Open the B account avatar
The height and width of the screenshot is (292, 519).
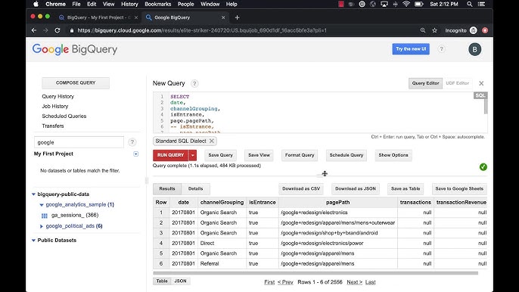coord(474,49)
